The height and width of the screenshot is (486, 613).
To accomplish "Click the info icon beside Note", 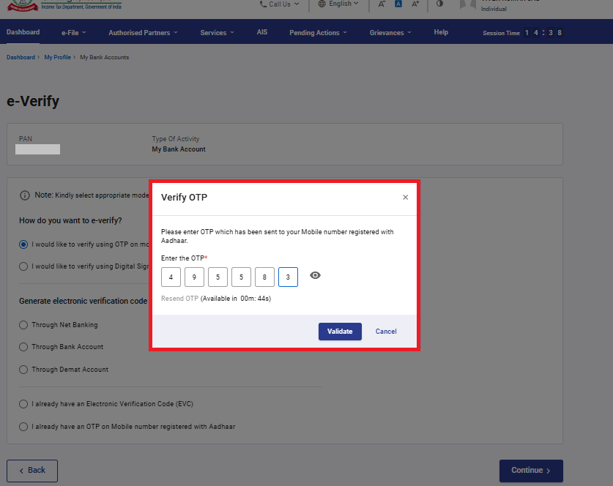I will coord(24,195).
